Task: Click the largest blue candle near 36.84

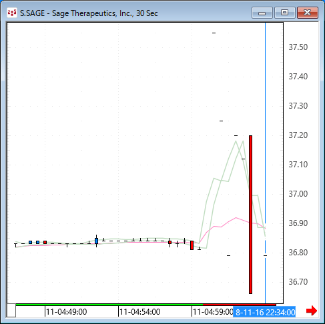Action: [96, 241]
